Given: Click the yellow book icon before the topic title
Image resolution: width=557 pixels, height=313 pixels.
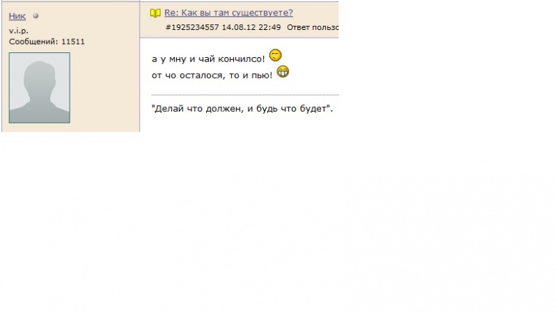Looking at the screenshot, I should click(x=155, y=13).
